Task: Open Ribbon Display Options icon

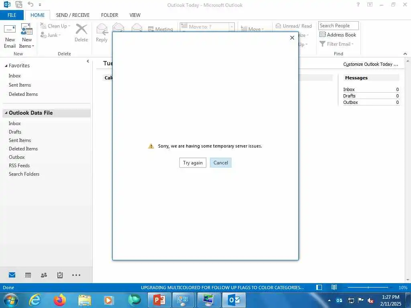Action: tap(370, 4)
